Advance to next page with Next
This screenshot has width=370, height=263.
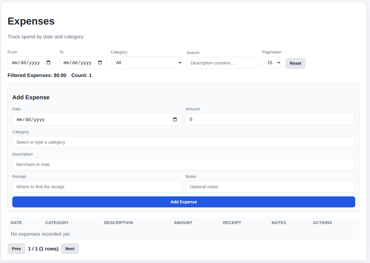click(x=70, y=249)
